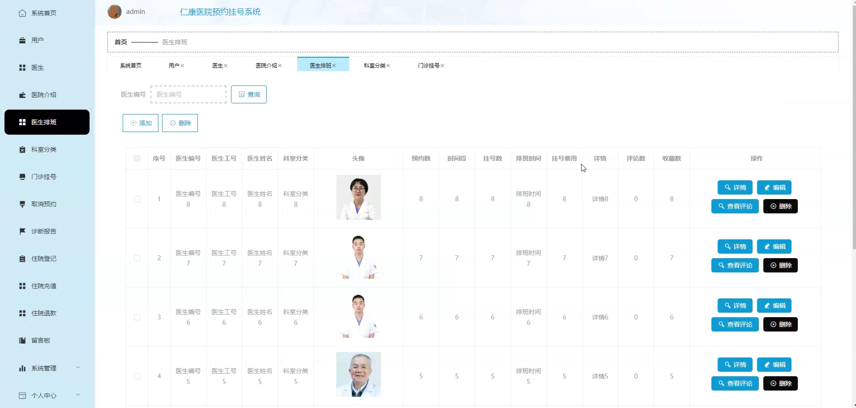Screen dimensions: 856x408
Task: Click the 留言板 sidebar icon
Action: click(22, 340)
